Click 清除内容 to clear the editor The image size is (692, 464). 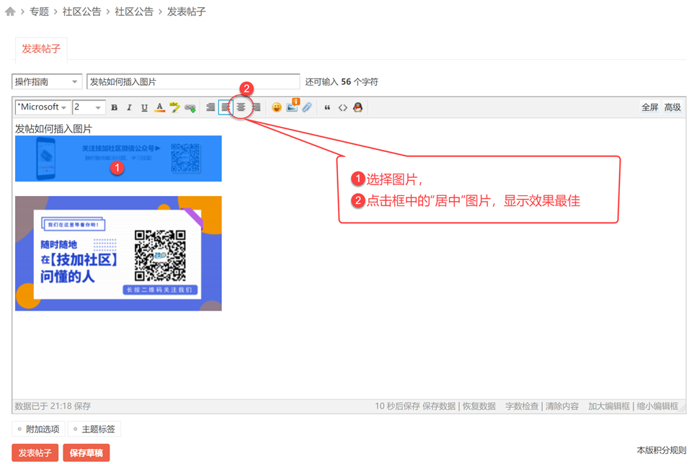pos(562,406)
